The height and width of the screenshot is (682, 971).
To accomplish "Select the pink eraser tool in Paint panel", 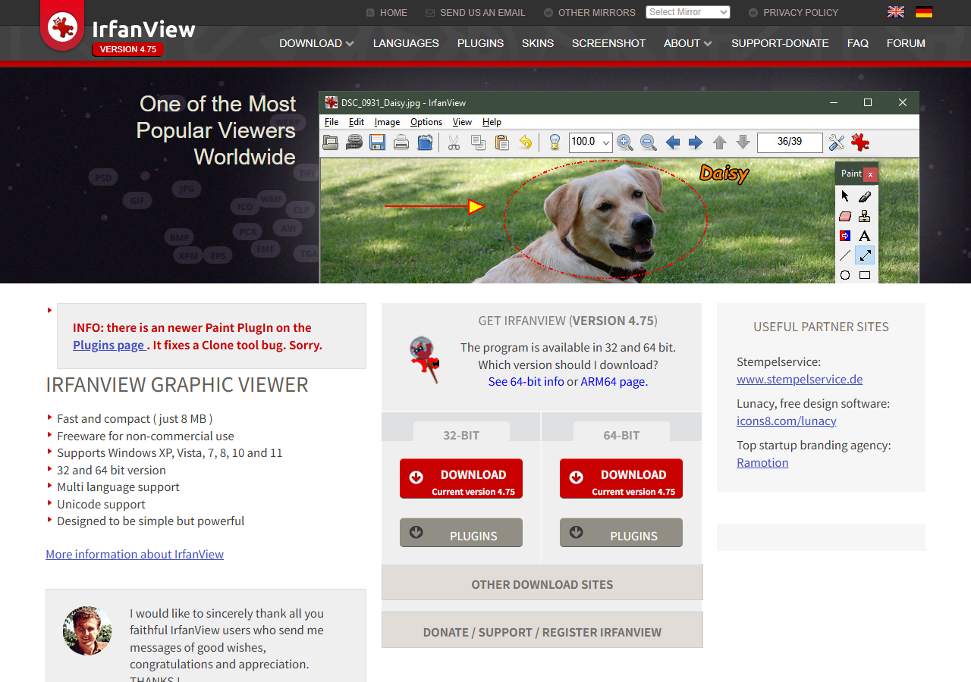I will (845, 216).
